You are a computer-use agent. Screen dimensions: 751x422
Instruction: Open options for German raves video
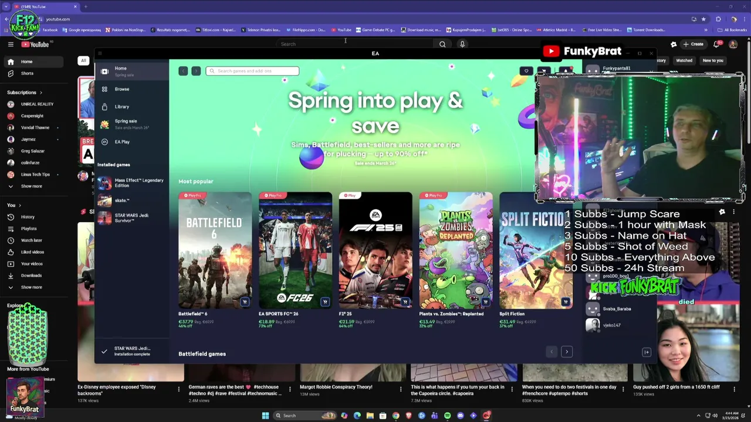290,389
